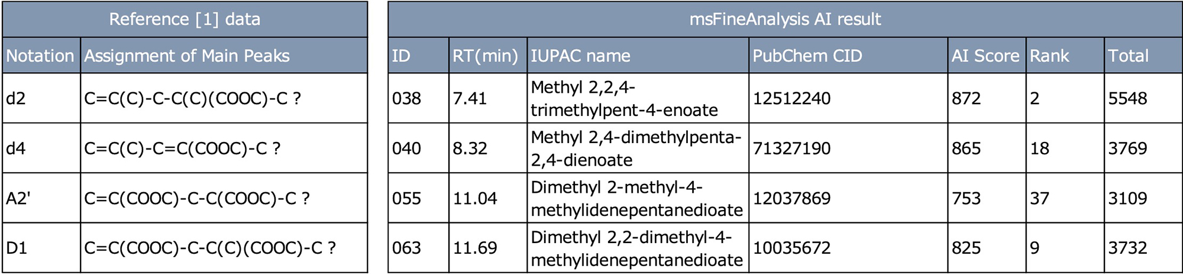The height and width of the screenshot is (275, 1183).
Task: Select the 'Assignment of Main Peaks' column header
Action: click(187, 56)
